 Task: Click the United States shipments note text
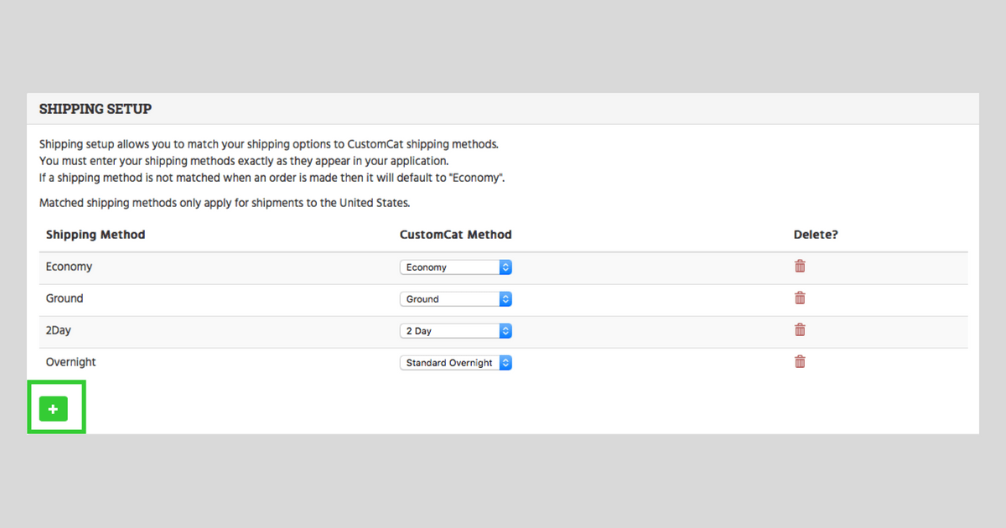[x=224, y=203]
